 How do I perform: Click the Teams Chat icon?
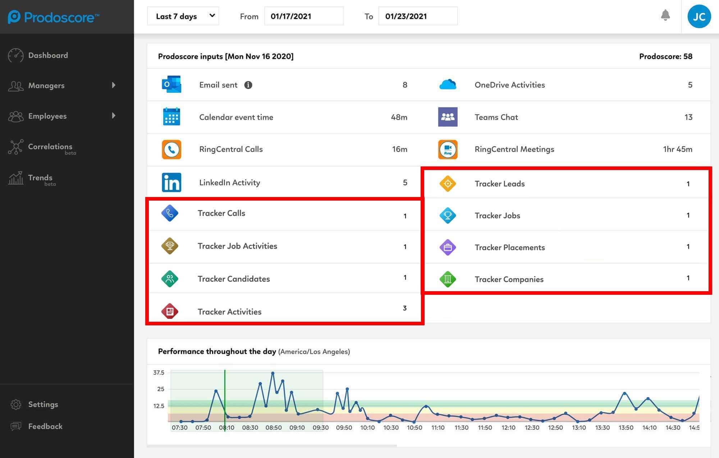pos(448,117)
